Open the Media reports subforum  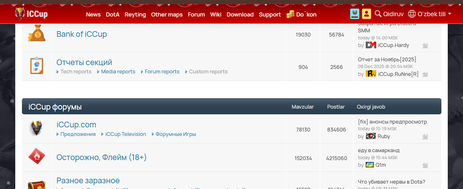[118, 71]
